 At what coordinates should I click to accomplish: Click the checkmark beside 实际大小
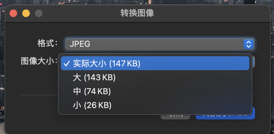point(67,64)
